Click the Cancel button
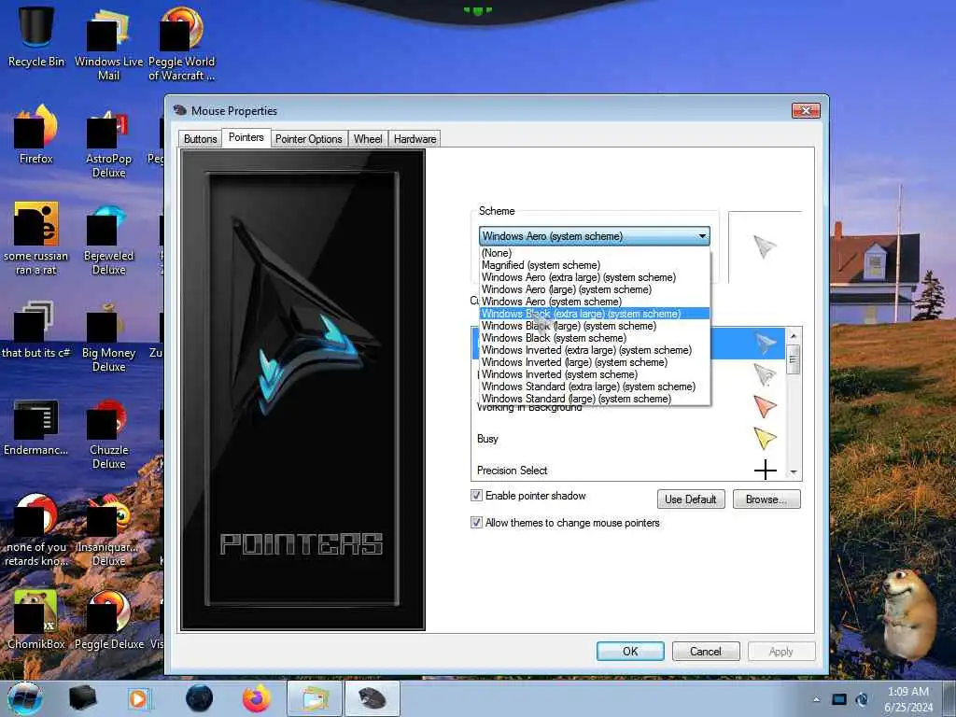Screen dimensions: 956x717 (x=706, y=651)
